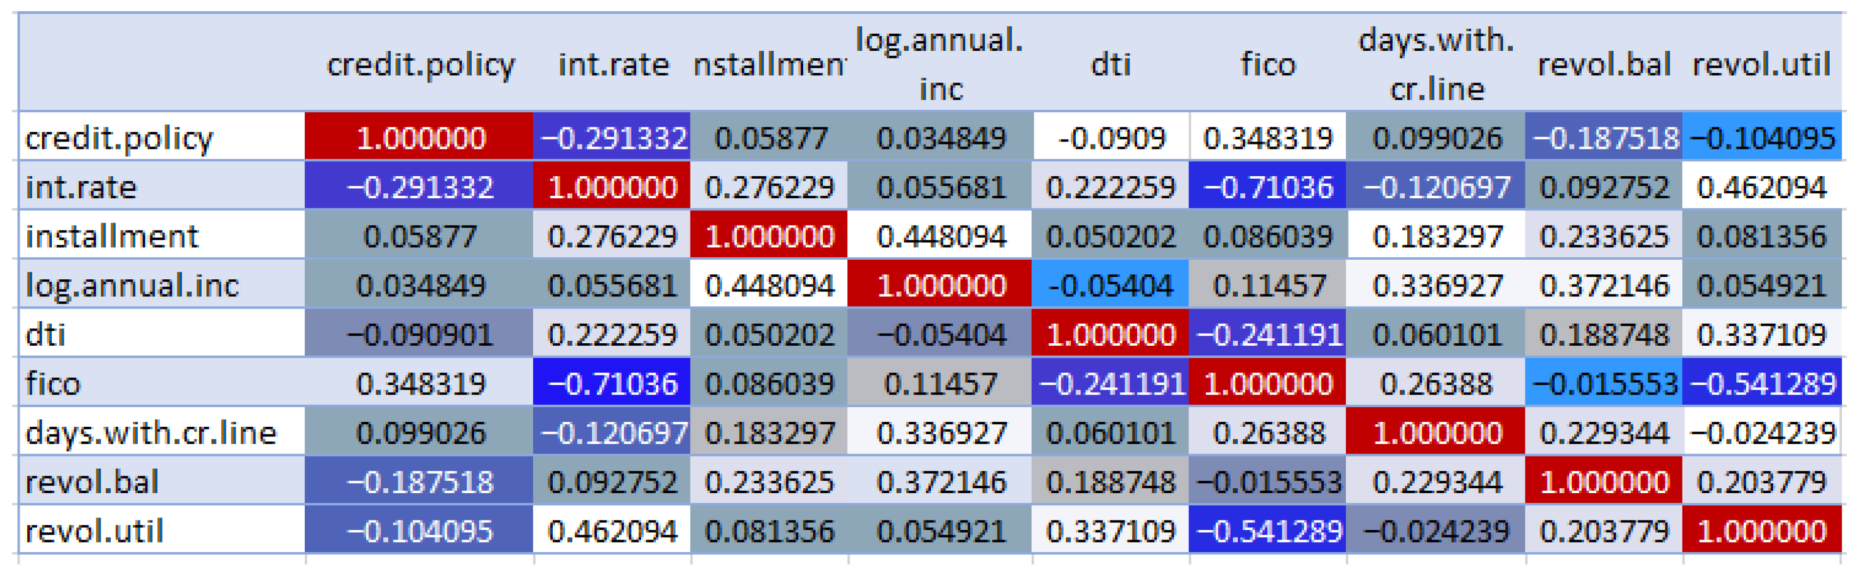Click red 1.000000 cell in credit.policy row

click(420, 138)
